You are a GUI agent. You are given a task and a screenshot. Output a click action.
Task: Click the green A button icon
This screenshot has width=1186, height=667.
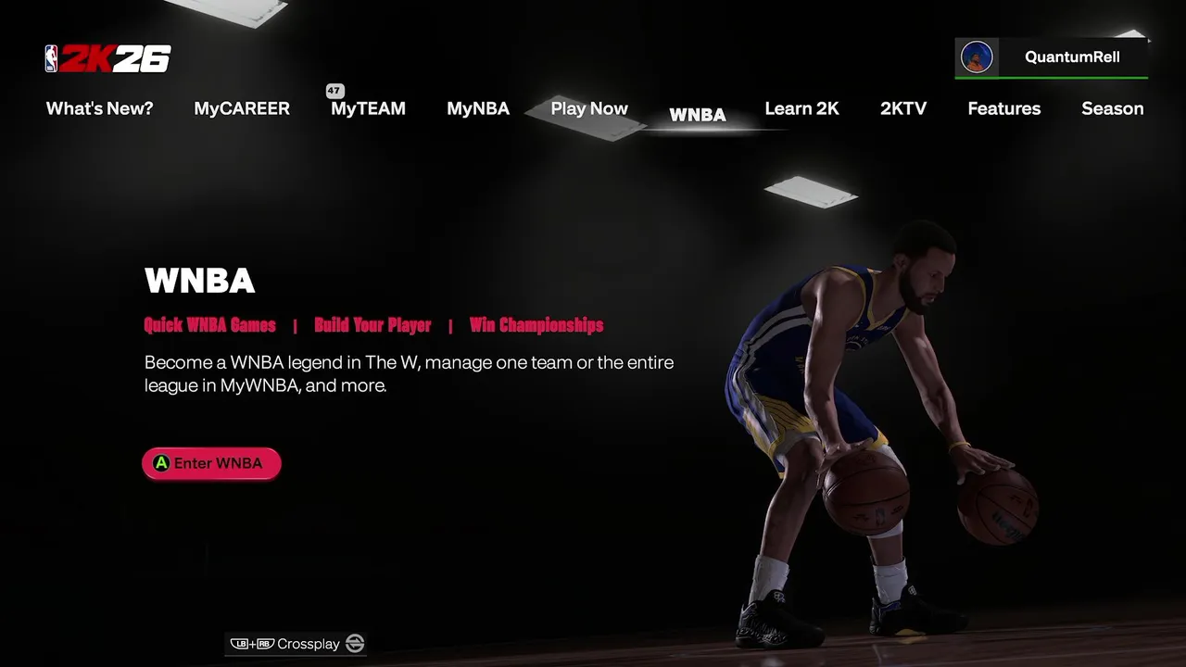coord(161,463)
